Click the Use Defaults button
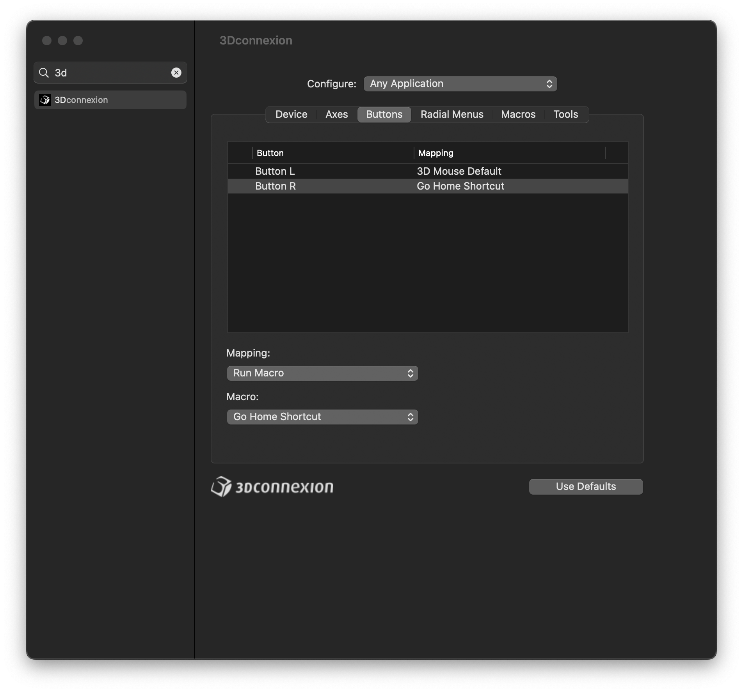 coord(586,487)
